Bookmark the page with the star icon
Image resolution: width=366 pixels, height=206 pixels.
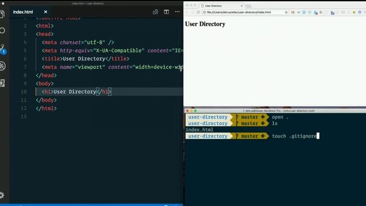[286, 13]
